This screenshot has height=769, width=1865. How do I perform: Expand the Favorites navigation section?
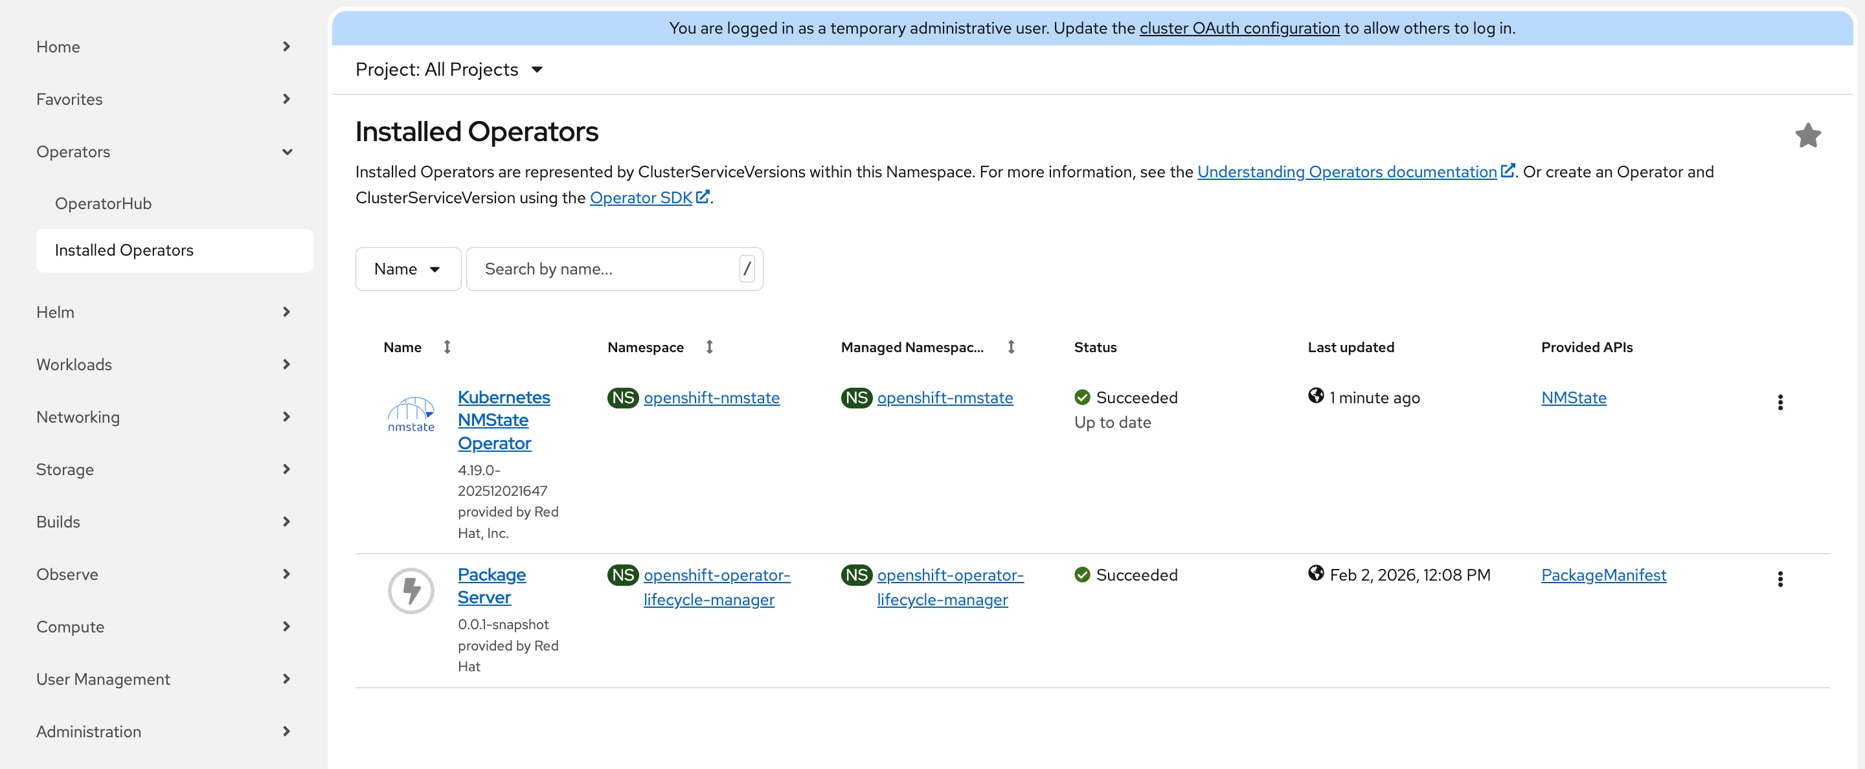pos(164,99)
